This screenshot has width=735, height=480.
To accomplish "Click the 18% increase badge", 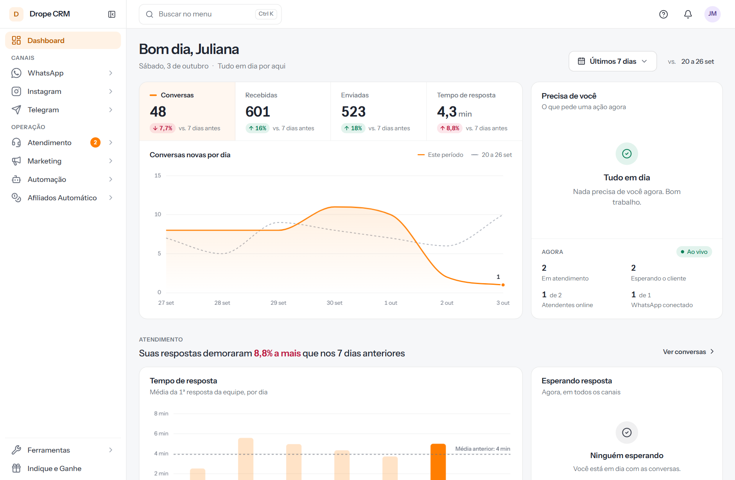I will (x=353, y=128).
